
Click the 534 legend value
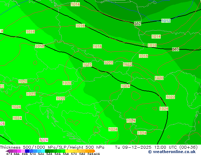pyautogui.click(x=49, y=154)
